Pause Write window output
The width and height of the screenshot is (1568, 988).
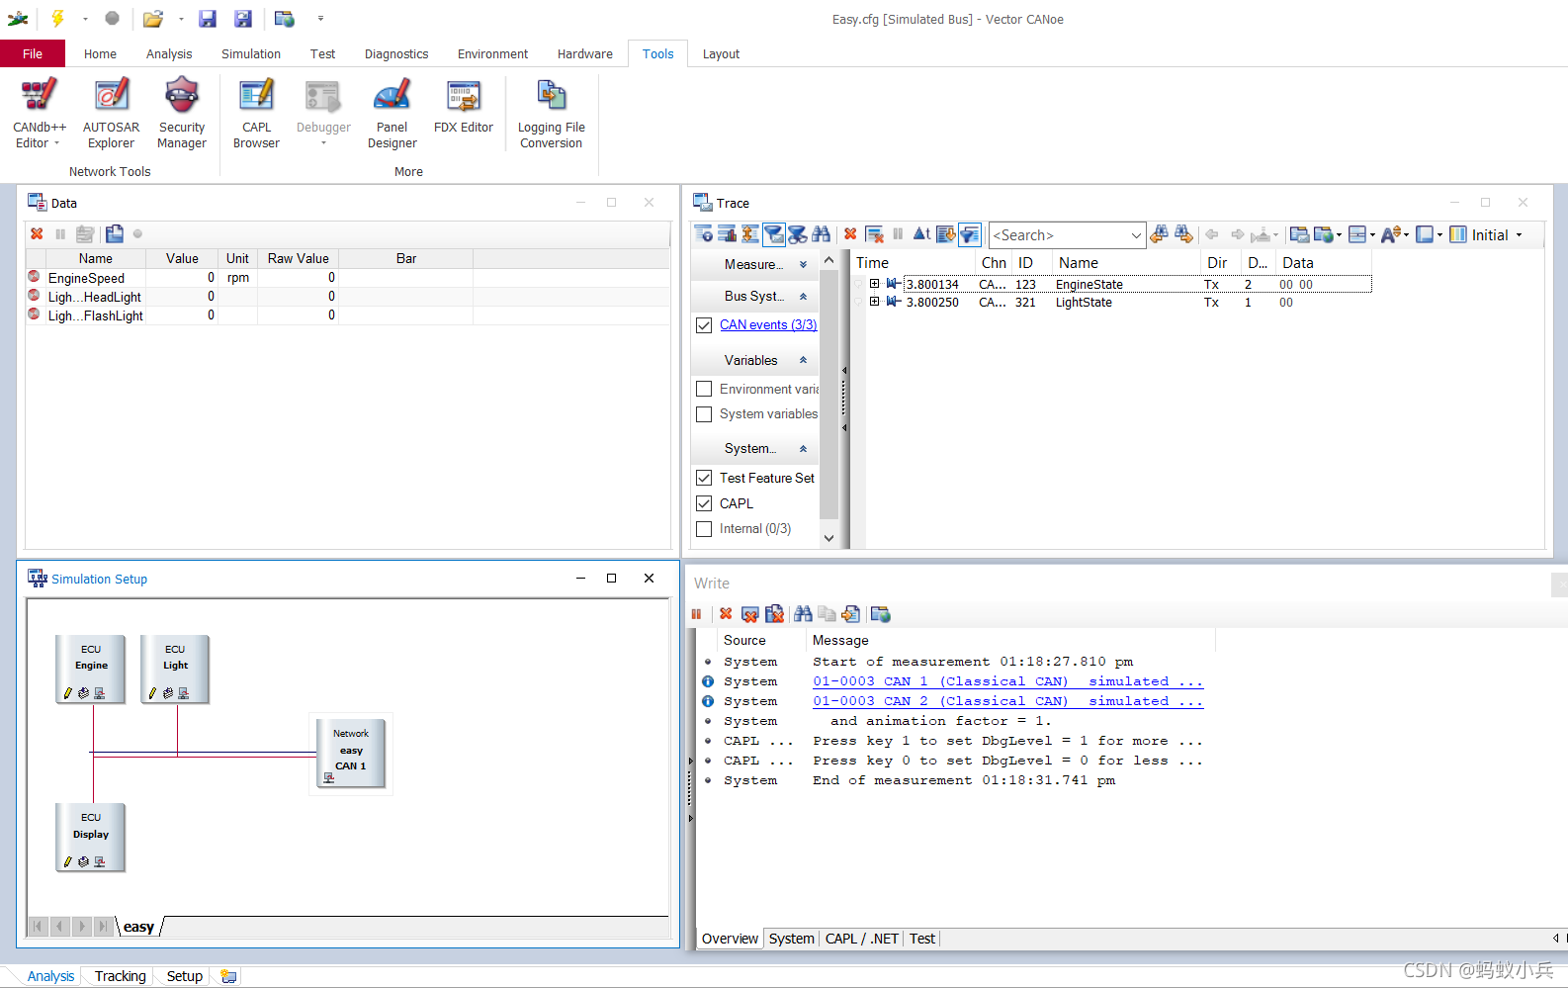[x=696, y=614]
